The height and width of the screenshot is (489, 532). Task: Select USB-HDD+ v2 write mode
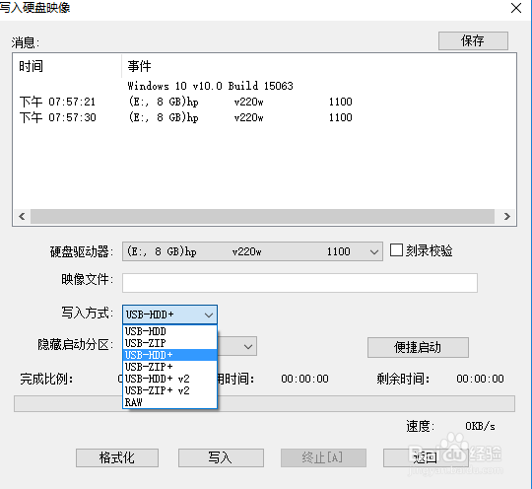click(x=169, y=379)
